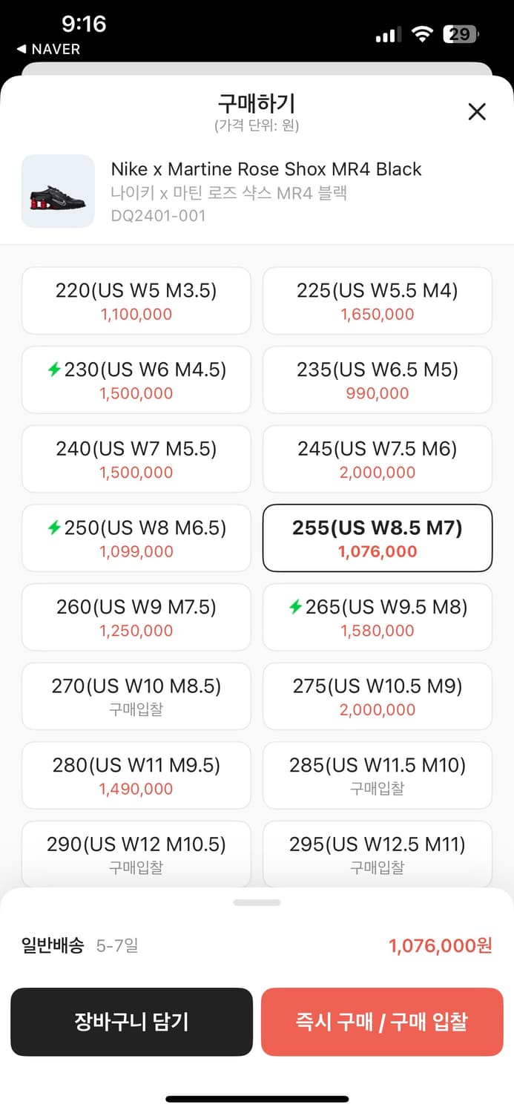Pick size 245 priced 2,000,000
Image resolution: width=514 pixels, height=1113 pixels.
[377, 459]
